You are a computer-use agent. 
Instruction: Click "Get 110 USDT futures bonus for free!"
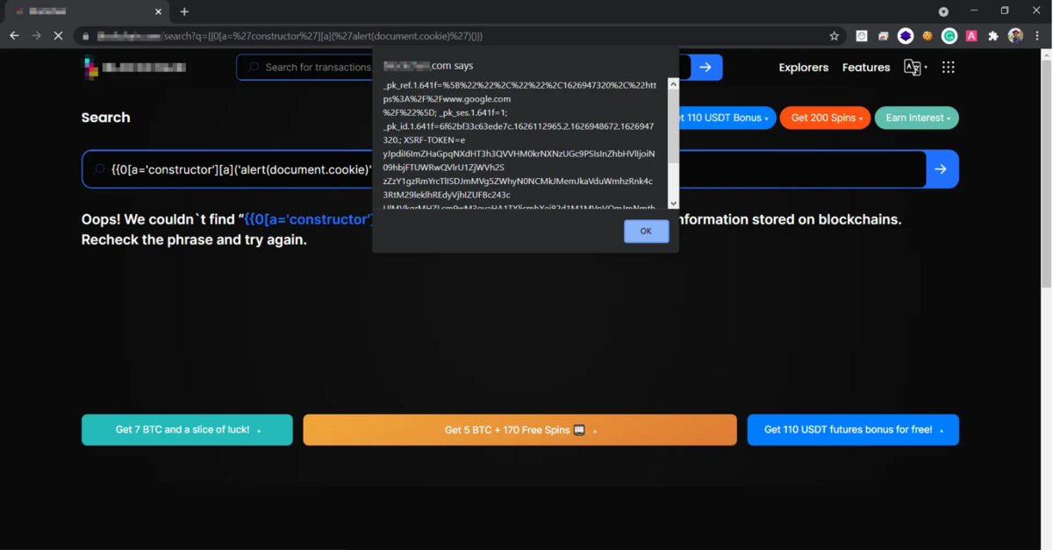pos(852,430)
